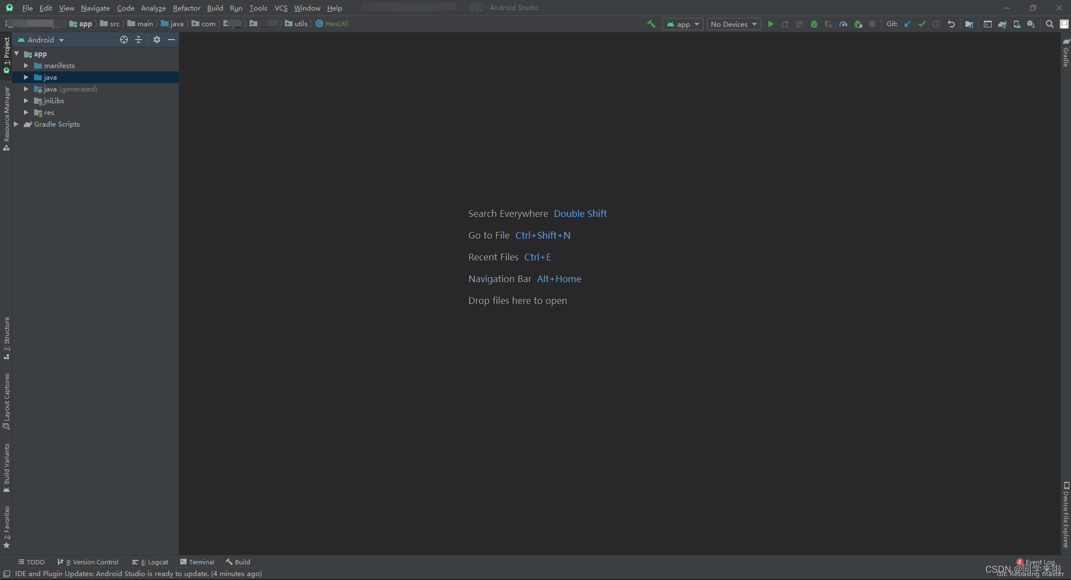The height and width of the screenshot is (580, 1071).
Task: Open the VCS menu
Action: (x=281, y=8)
